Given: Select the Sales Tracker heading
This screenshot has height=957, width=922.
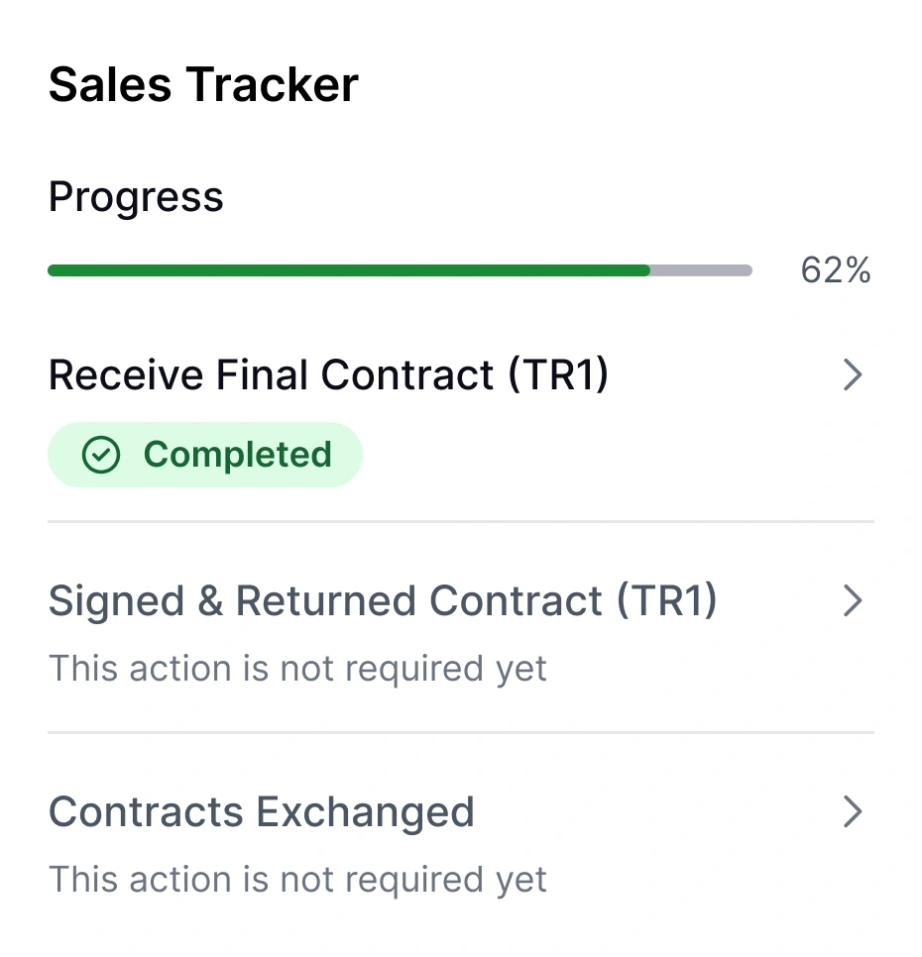Looking at the screenshot, I should tap(202, 84).
